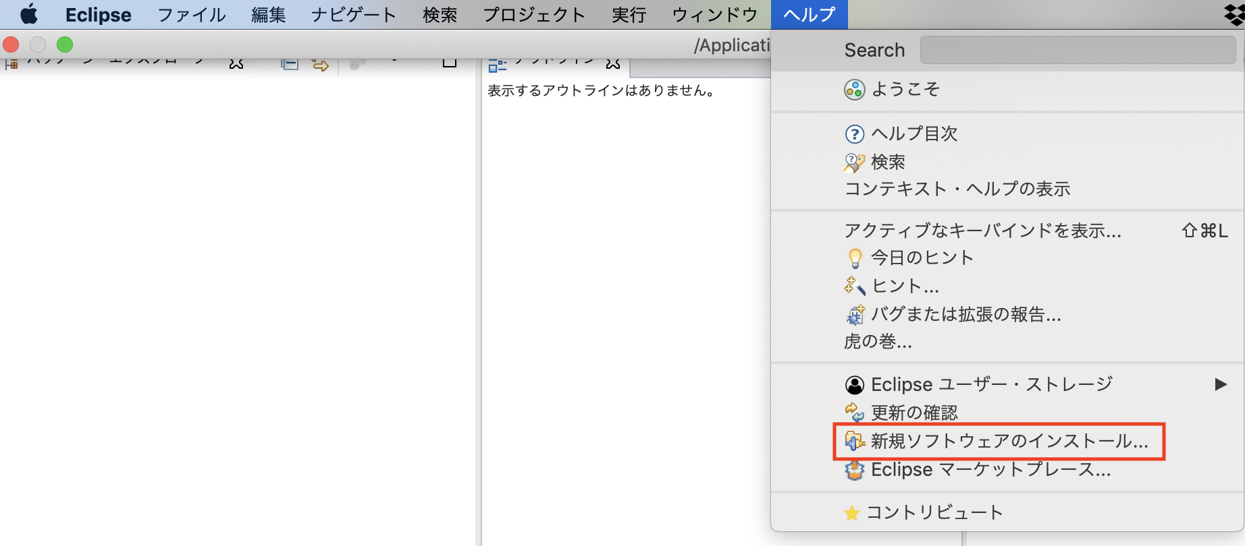Click the outline view icon
Image resolution: width=1245 pixels, height=546 pixels.
pyautogui.click(x=498, y=65)
